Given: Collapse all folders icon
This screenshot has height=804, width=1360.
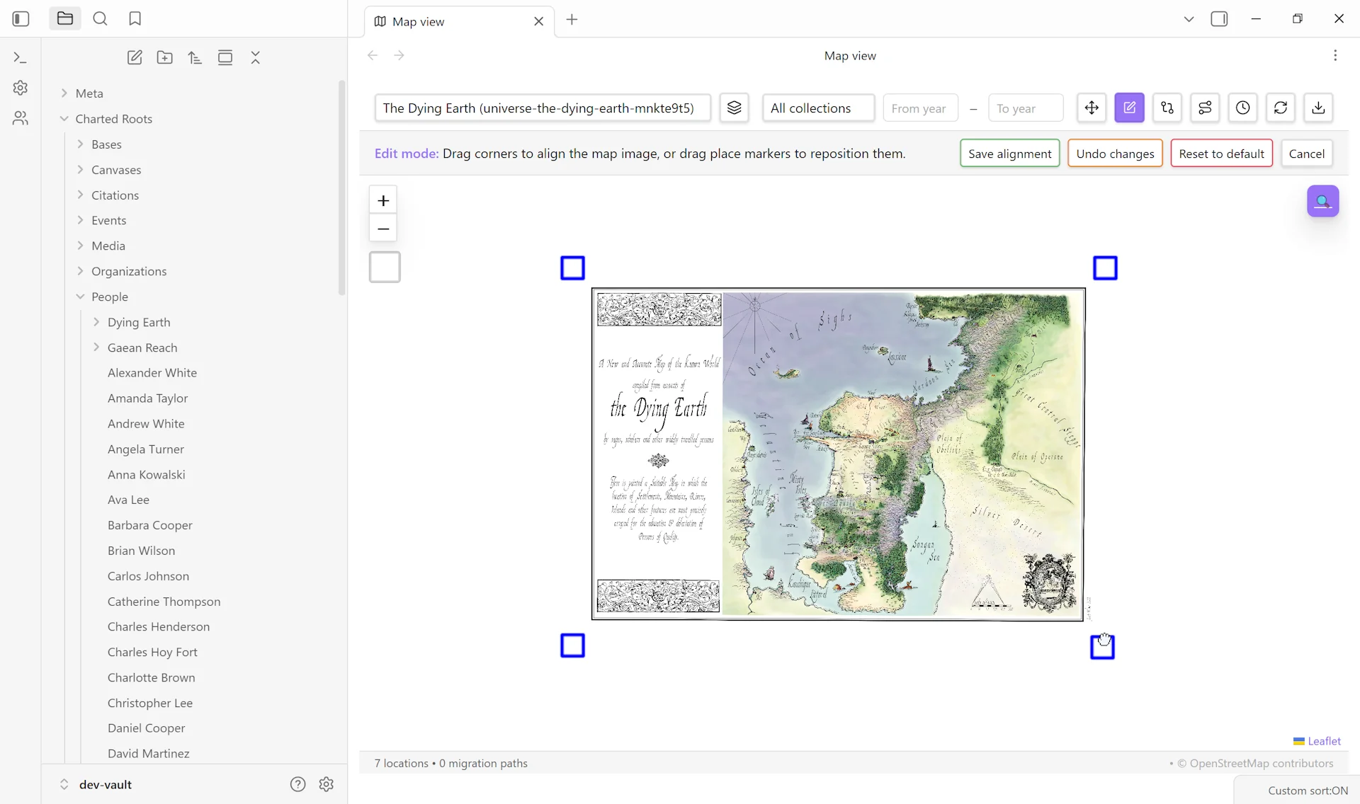Looking at the screenshot, I should (256, 58).
